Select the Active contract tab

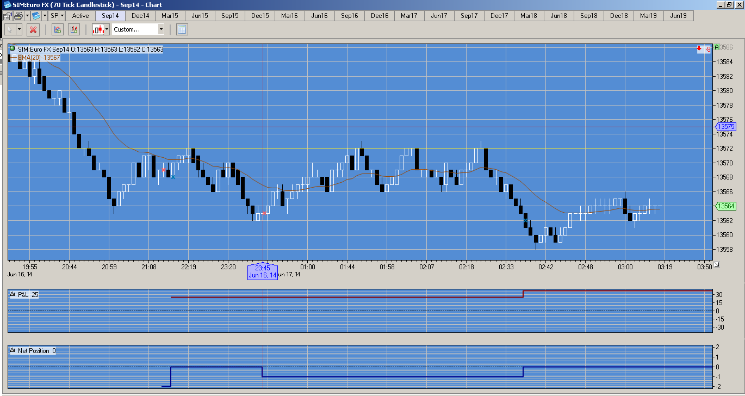[80, 16]
